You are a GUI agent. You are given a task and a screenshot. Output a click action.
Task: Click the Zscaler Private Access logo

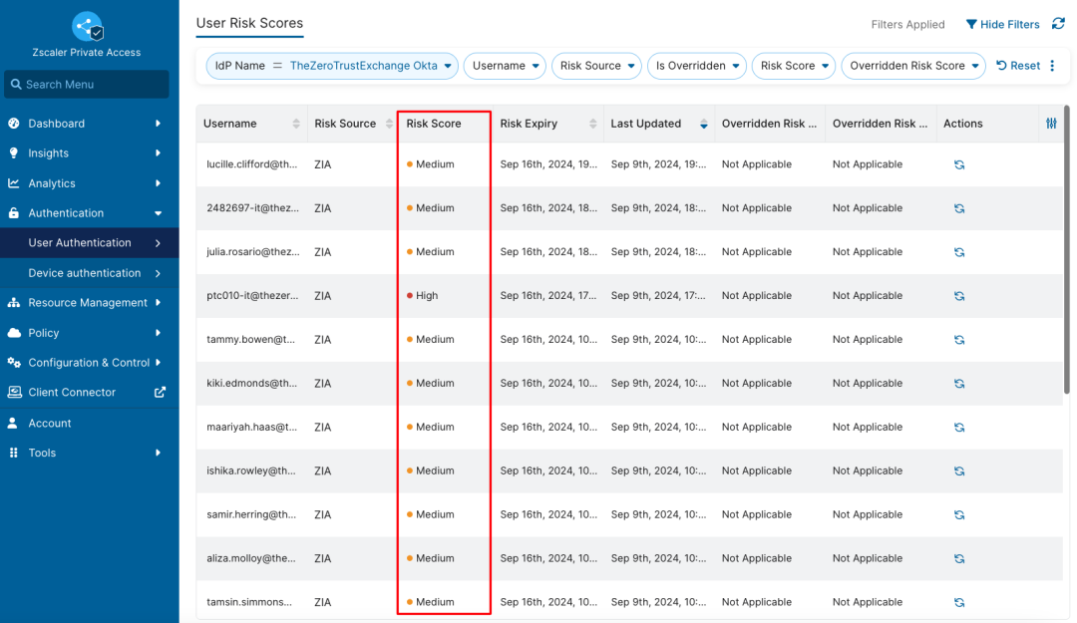(88, 27)
